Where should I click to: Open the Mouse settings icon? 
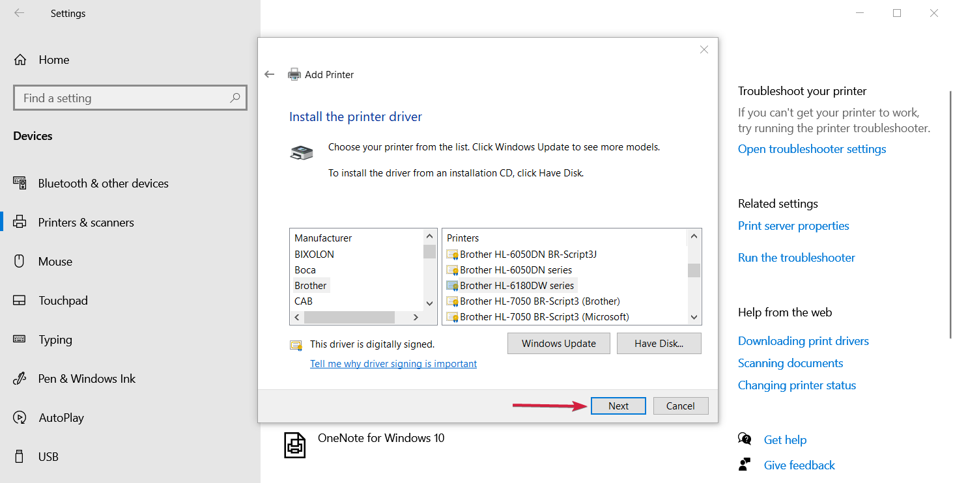20,261
